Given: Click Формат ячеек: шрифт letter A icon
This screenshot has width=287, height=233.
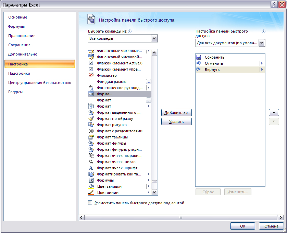Looking at the screenshot, I should point(91,168).
